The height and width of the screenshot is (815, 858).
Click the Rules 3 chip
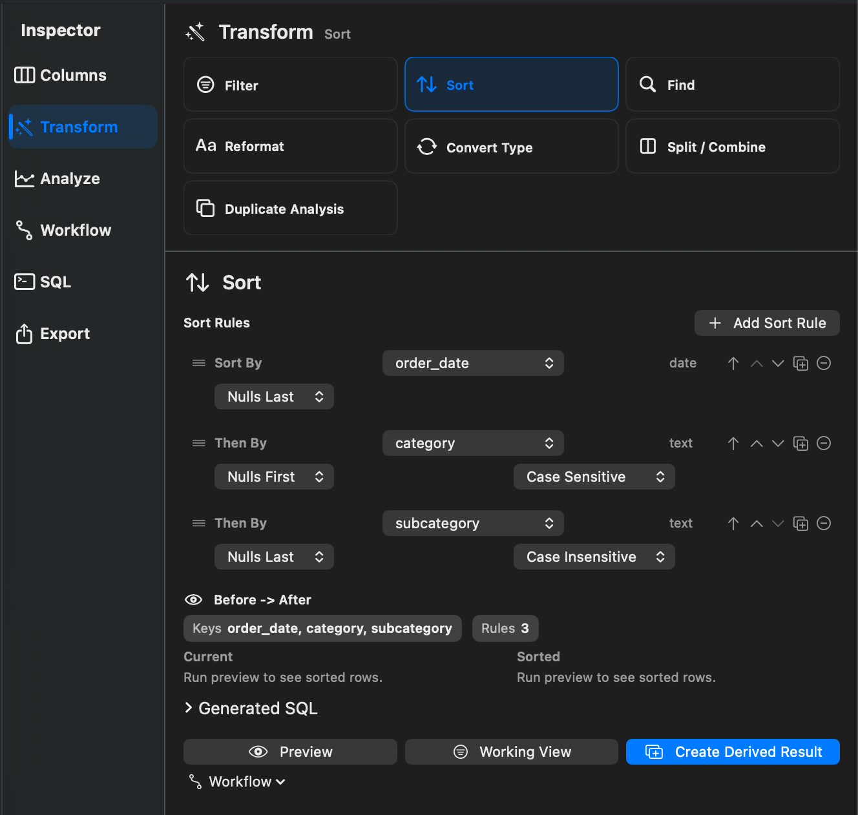pyautogui.click(x=505, y=628)
